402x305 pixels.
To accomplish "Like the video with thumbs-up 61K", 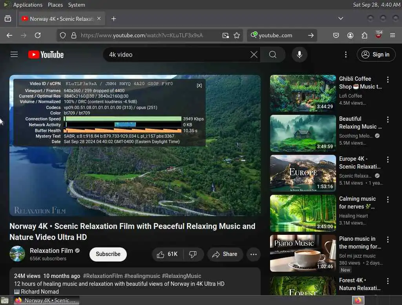I will pyautogui.click(x=167, y=254).
